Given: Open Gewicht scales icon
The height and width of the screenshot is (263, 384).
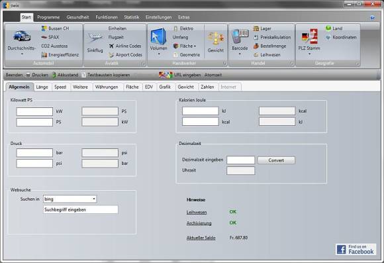Looking at the screenshot, I should (x=216, y=38).
